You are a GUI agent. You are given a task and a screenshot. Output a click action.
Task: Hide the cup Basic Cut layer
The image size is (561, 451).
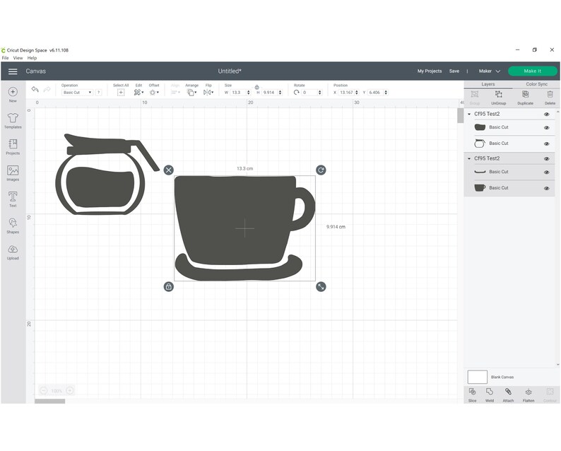tap(546, 188)
